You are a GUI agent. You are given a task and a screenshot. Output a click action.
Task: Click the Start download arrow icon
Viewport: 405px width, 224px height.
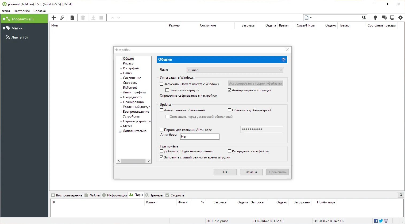pos(93,18)
